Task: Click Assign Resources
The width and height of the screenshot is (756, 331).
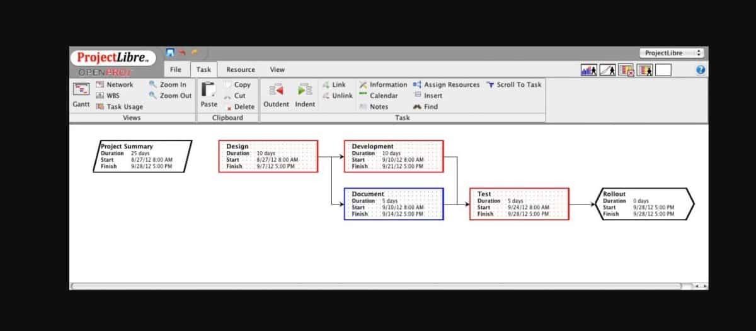Action: (446, 84)
